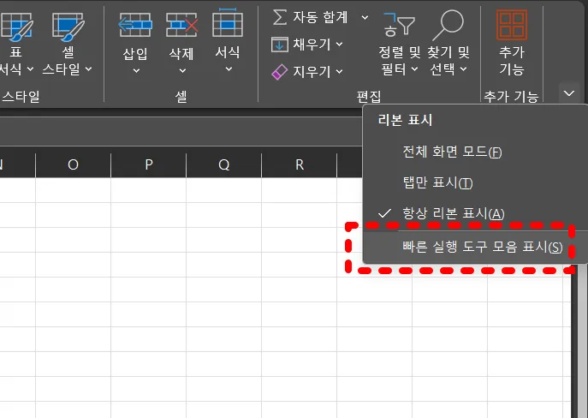
Task: Click the 추가 기능 button label
Action: click(512, 61)
